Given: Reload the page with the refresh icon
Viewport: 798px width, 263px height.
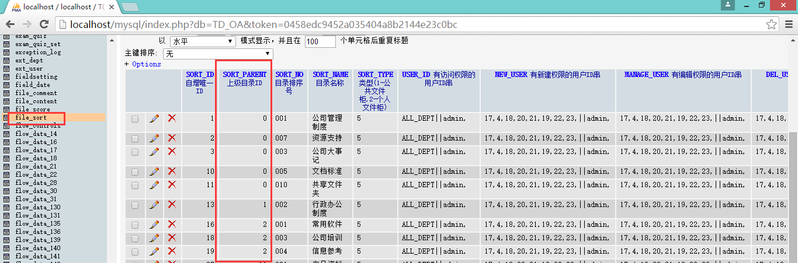Looking at the screenshot, I should pyautogui.click(x=44, y=24).
